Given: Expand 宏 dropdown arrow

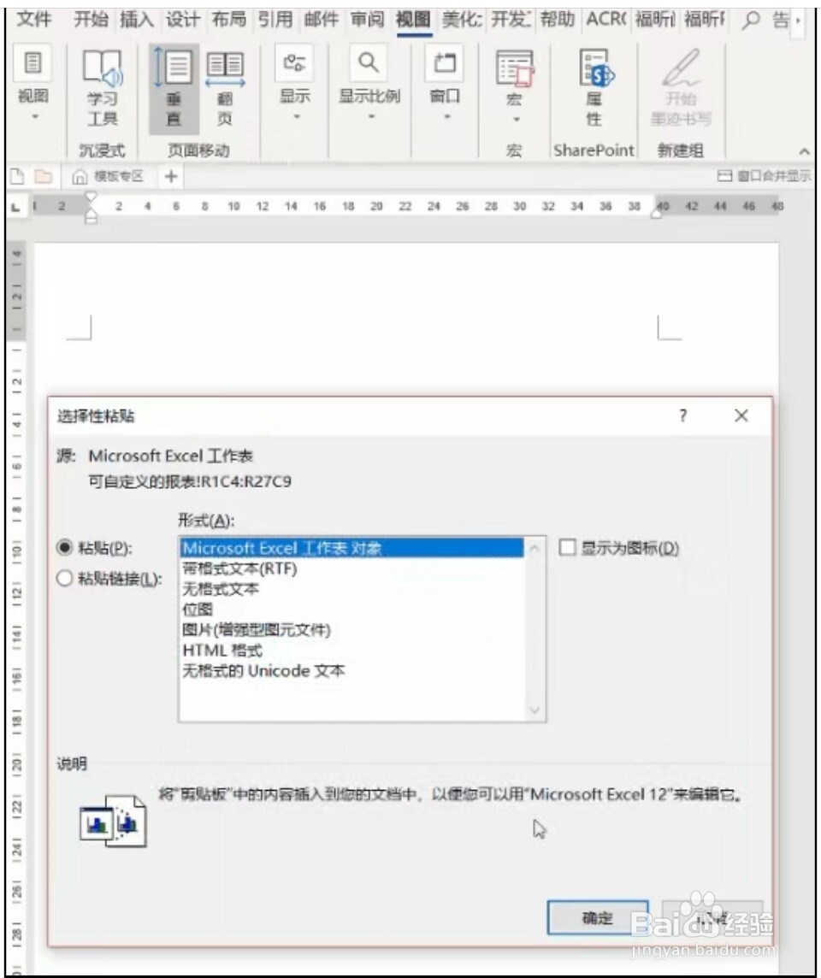Looking at the screenshot, I should click(517, 120).
